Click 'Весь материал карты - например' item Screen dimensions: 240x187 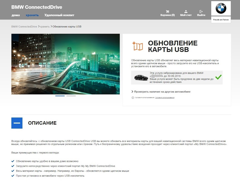point(72,171)
